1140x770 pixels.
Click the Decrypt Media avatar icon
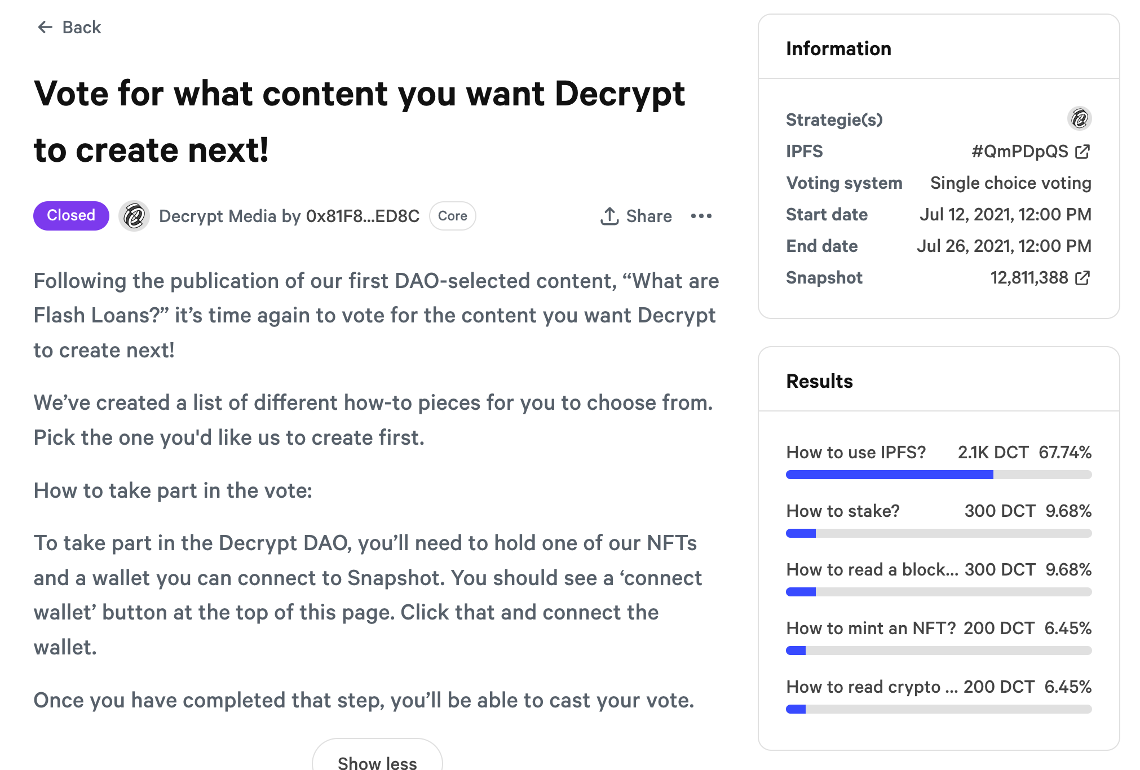[x=134, y=215]
